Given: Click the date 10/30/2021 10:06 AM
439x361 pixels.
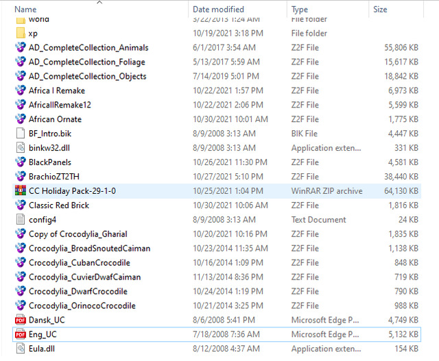Looking at the screenshot, I should (230, 206).
